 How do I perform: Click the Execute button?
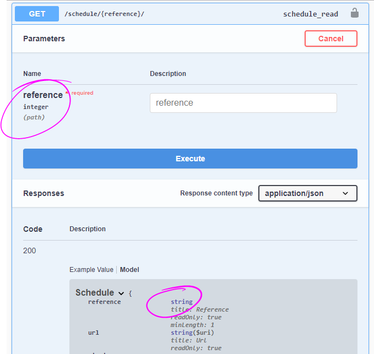point(190,159)
